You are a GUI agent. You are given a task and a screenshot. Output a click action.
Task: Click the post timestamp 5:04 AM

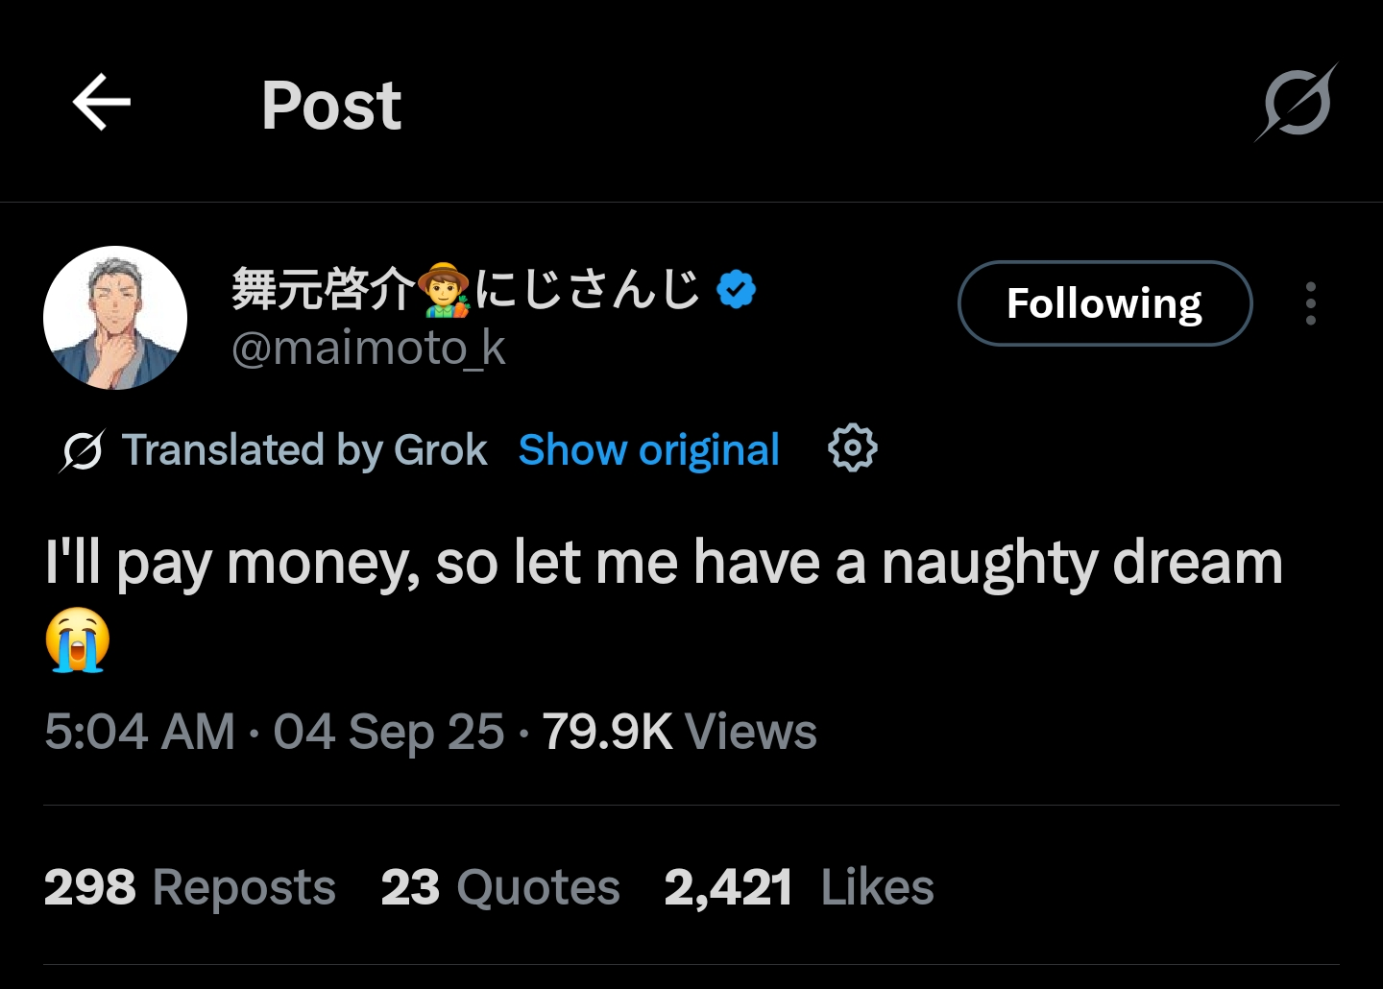140,732
